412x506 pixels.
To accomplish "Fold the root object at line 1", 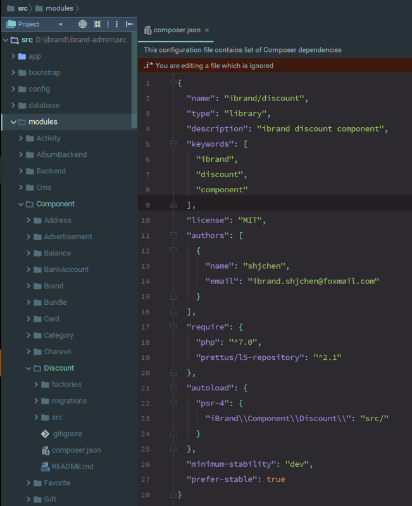I will pos(173,83).
